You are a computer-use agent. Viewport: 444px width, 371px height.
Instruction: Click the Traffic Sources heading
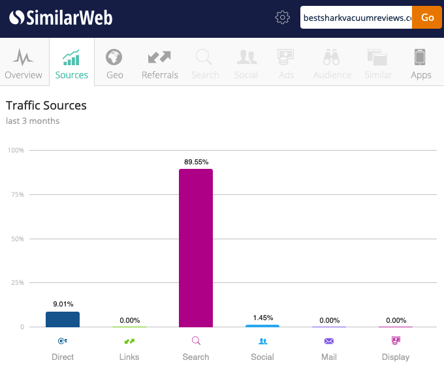[x=46, y=105]
